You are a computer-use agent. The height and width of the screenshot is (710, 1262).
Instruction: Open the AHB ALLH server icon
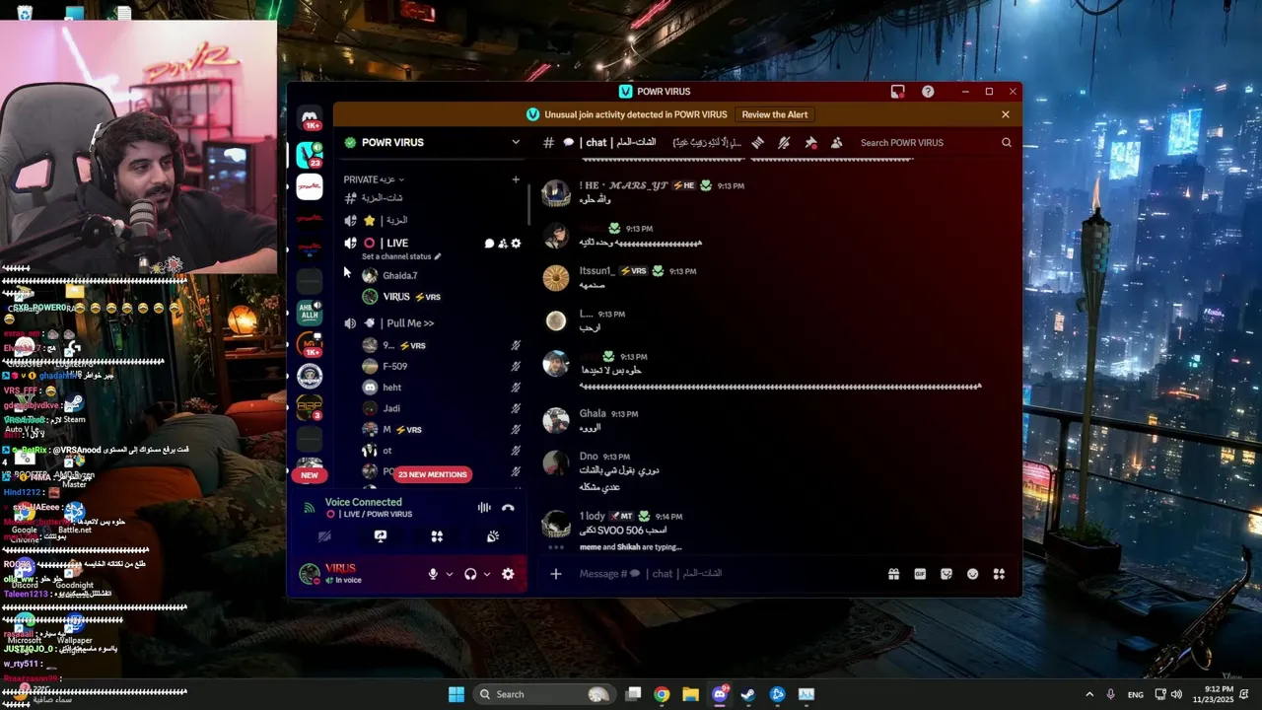click(310, 312)
